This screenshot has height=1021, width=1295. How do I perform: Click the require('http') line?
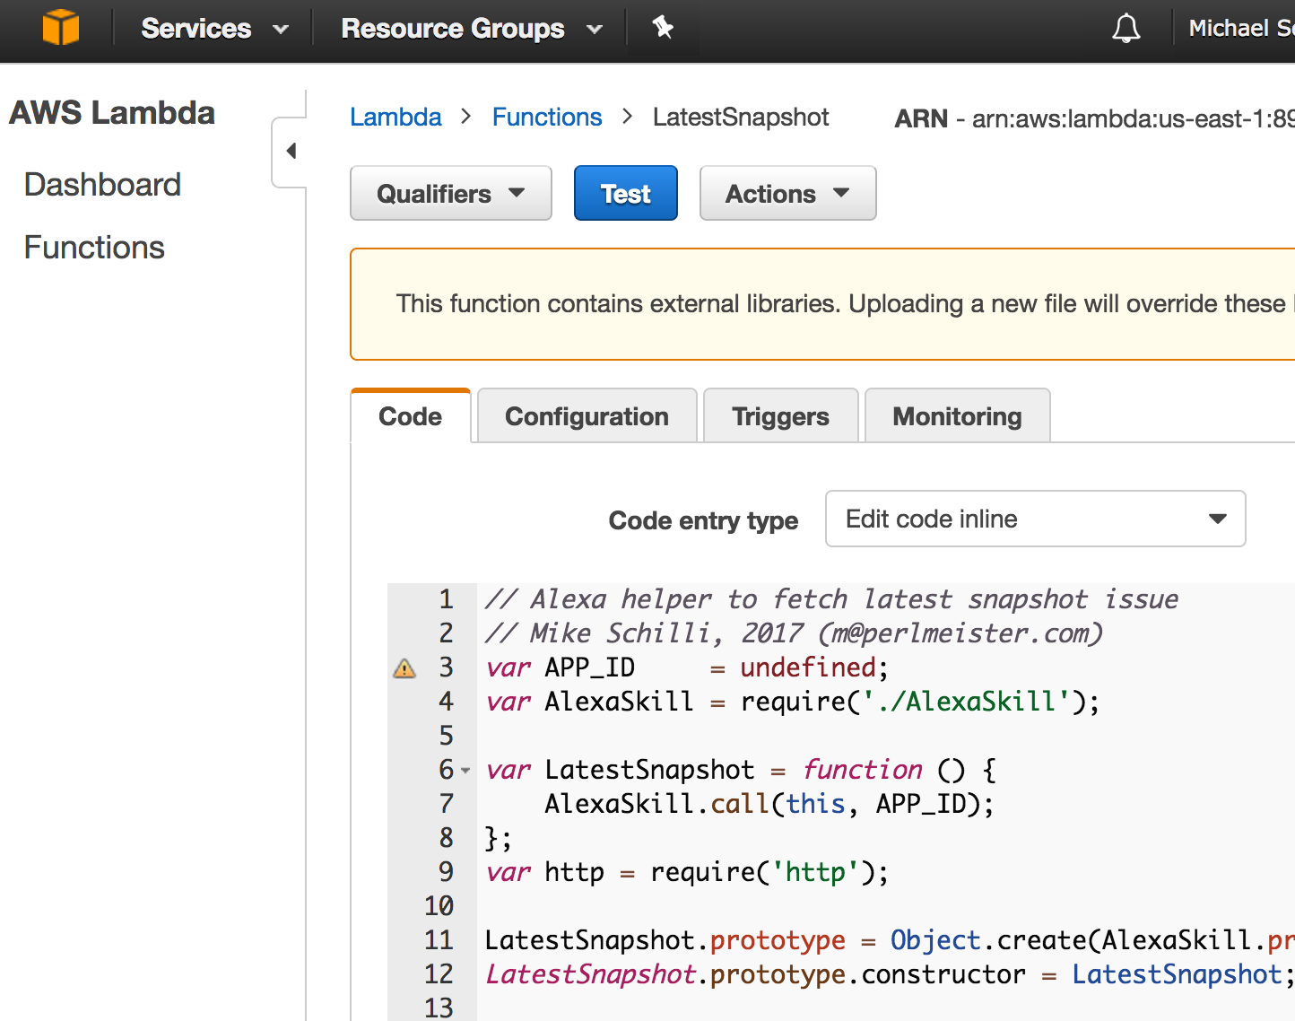click(687, 872)
